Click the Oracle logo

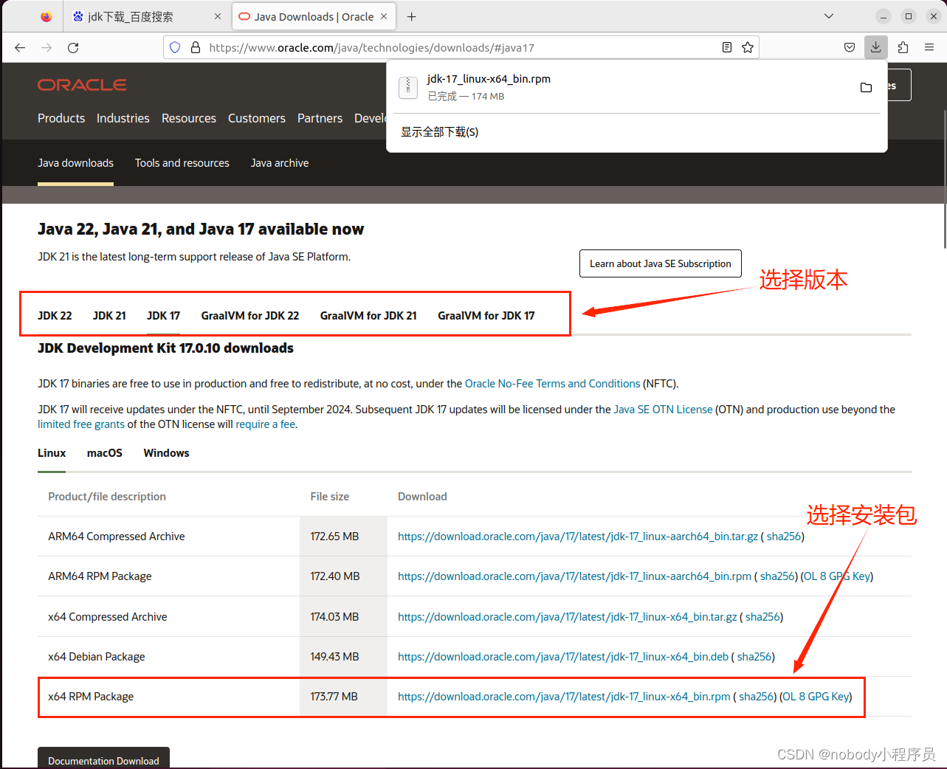(82, 85)
